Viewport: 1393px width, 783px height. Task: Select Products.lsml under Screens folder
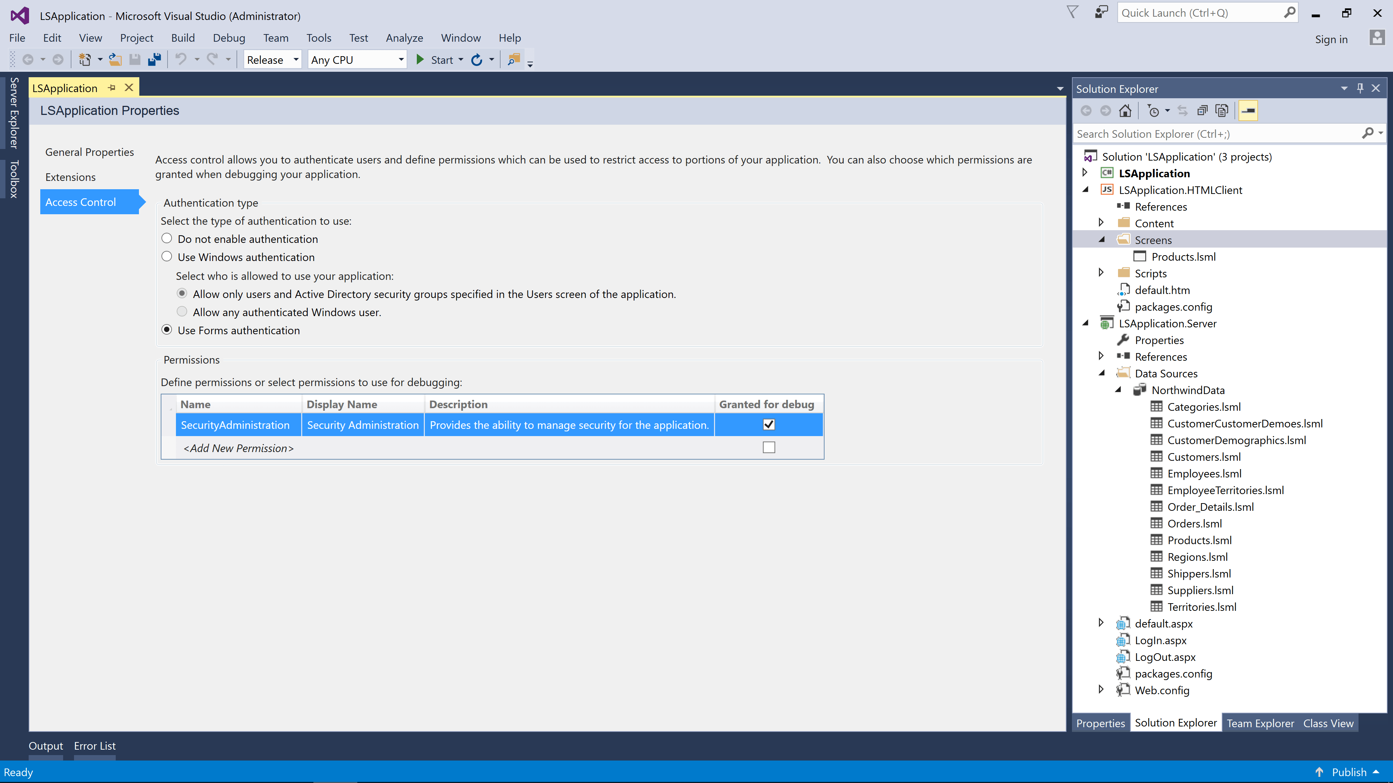point(1183,256)
